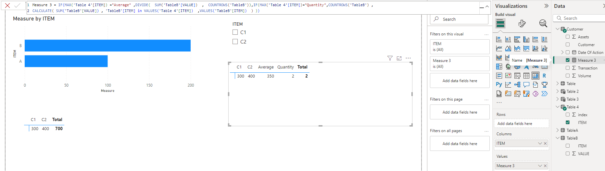Tick the C2 slicer checkbox
The image size is (605, 171).
tap(235, 42)
